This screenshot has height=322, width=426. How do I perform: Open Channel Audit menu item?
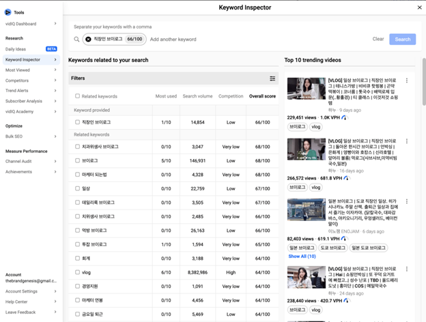(18, 161)
